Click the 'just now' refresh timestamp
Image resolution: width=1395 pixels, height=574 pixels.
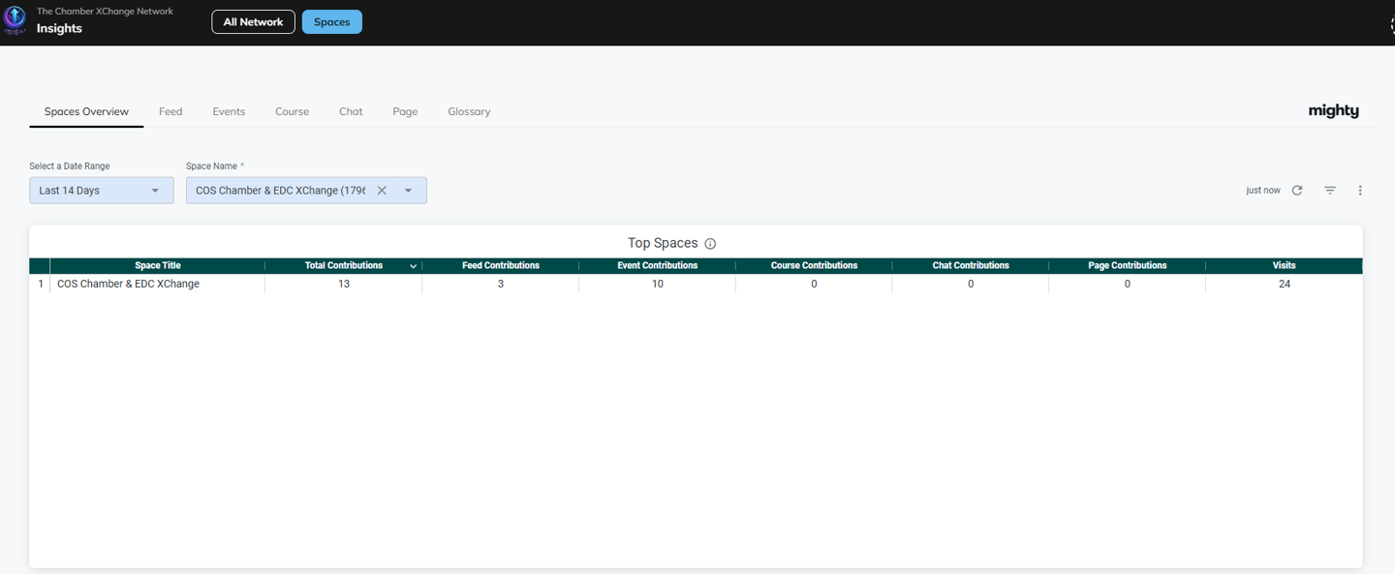click(x=1263, y=191)
